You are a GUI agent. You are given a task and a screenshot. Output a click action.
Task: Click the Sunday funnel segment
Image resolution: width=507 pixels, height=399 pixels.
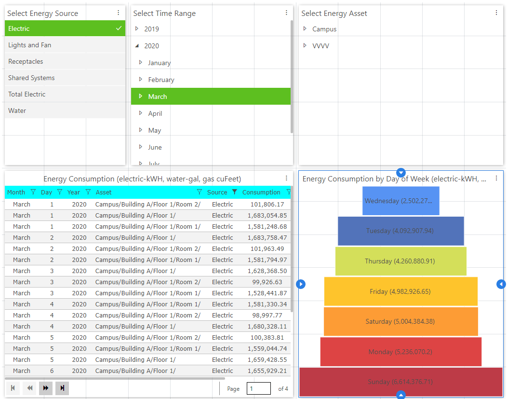[x=400, y=382]
